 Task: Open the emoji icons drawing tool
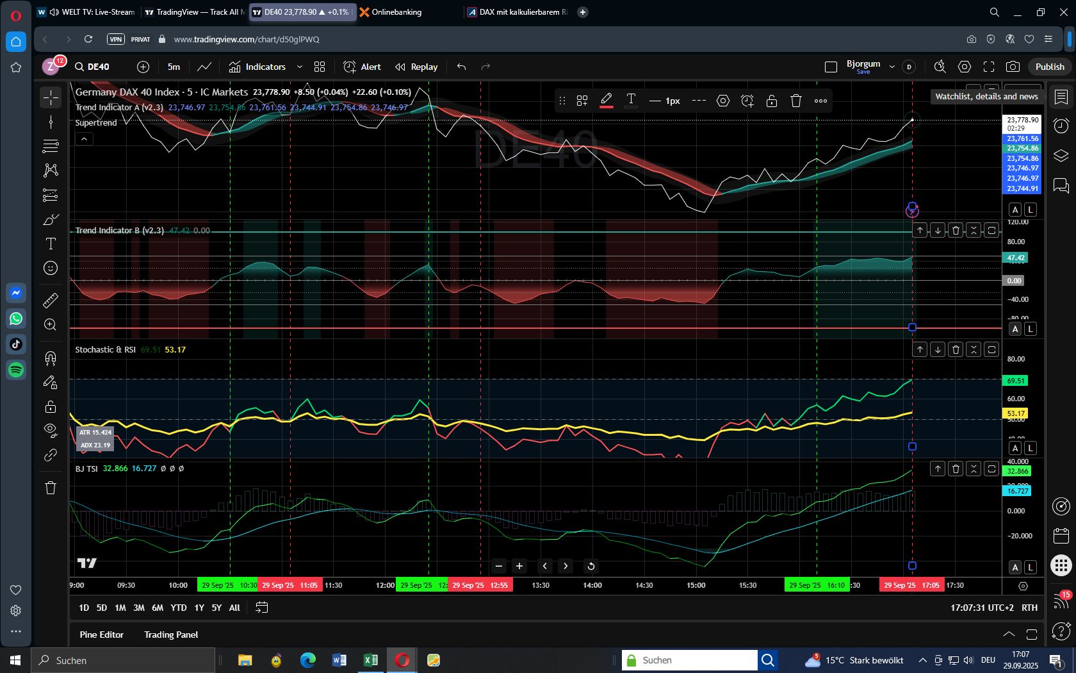(x=50, y=268)
